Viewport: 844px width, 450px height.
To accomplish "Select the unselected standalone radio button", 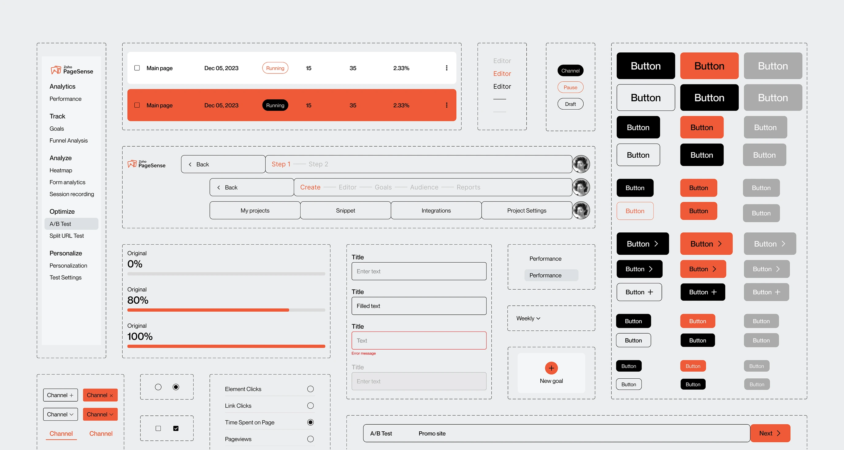I will [158, 387].
